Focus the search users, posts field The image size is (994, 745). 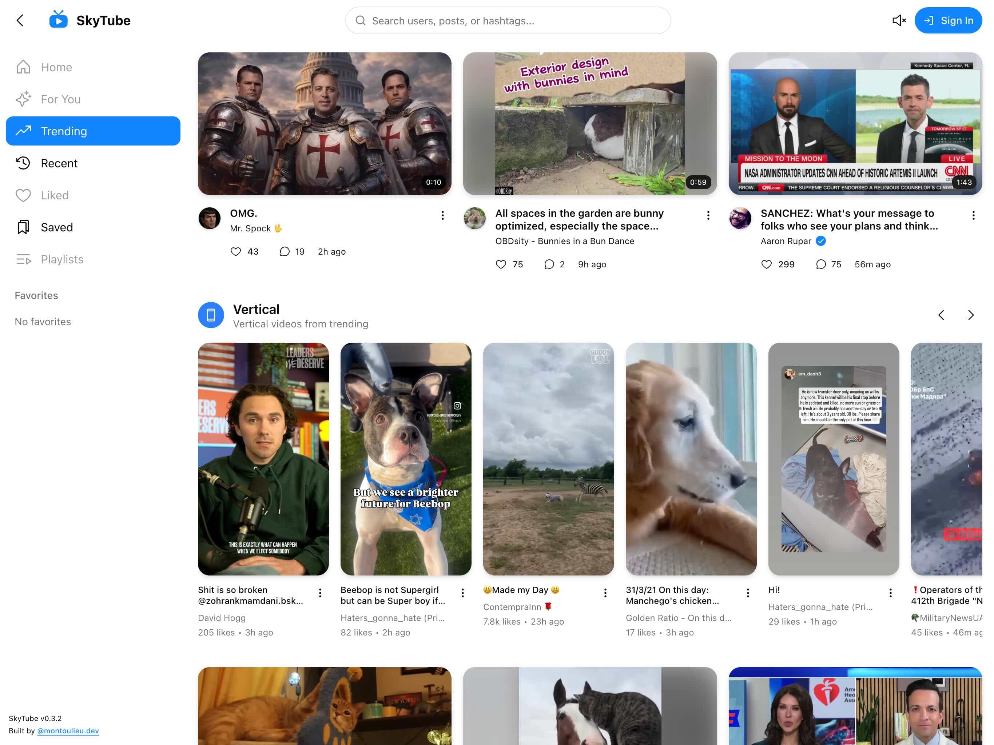(508, 21)
